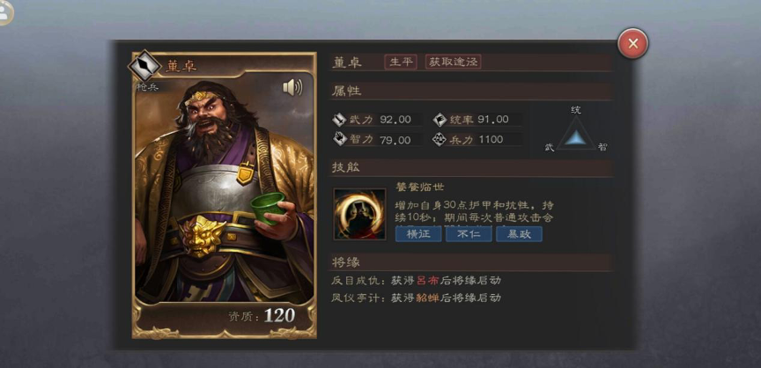Click the 统率 flag attribute icon
Image resolution: width=761 pixels, height=368 pixels.
pyautogui.click(x=440, y=119)
